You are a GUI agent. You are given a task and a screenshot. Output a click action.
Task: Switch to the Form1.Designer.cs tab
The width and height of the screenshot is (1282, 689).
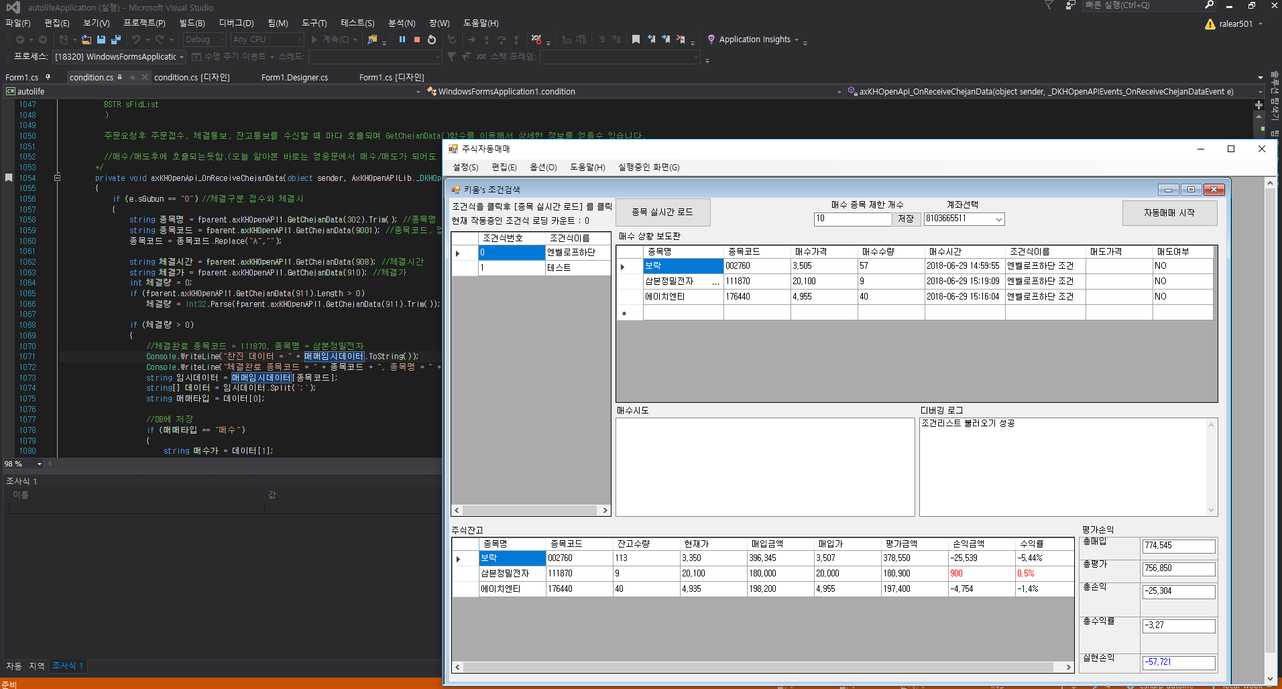[294, 78]
